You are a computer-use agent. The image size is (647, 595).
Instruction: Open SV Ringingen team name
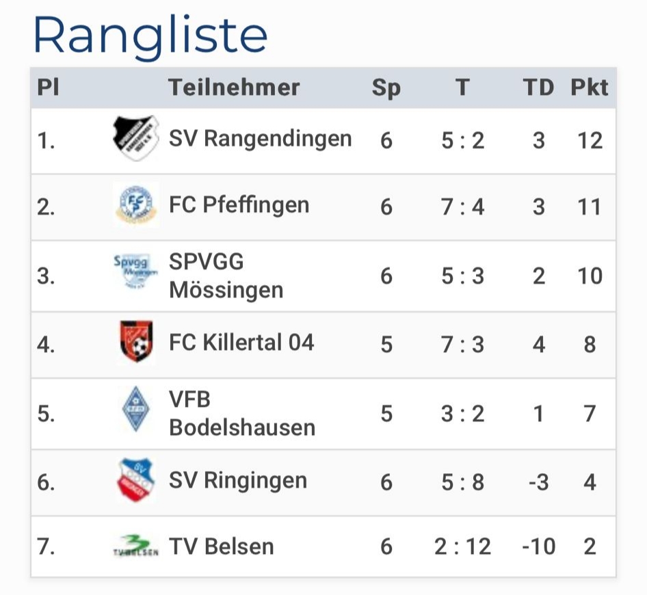(x=238, y=480)
